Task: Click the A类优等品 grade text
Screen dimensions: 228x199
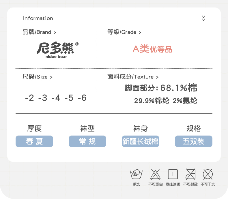Action: [152, 49]
